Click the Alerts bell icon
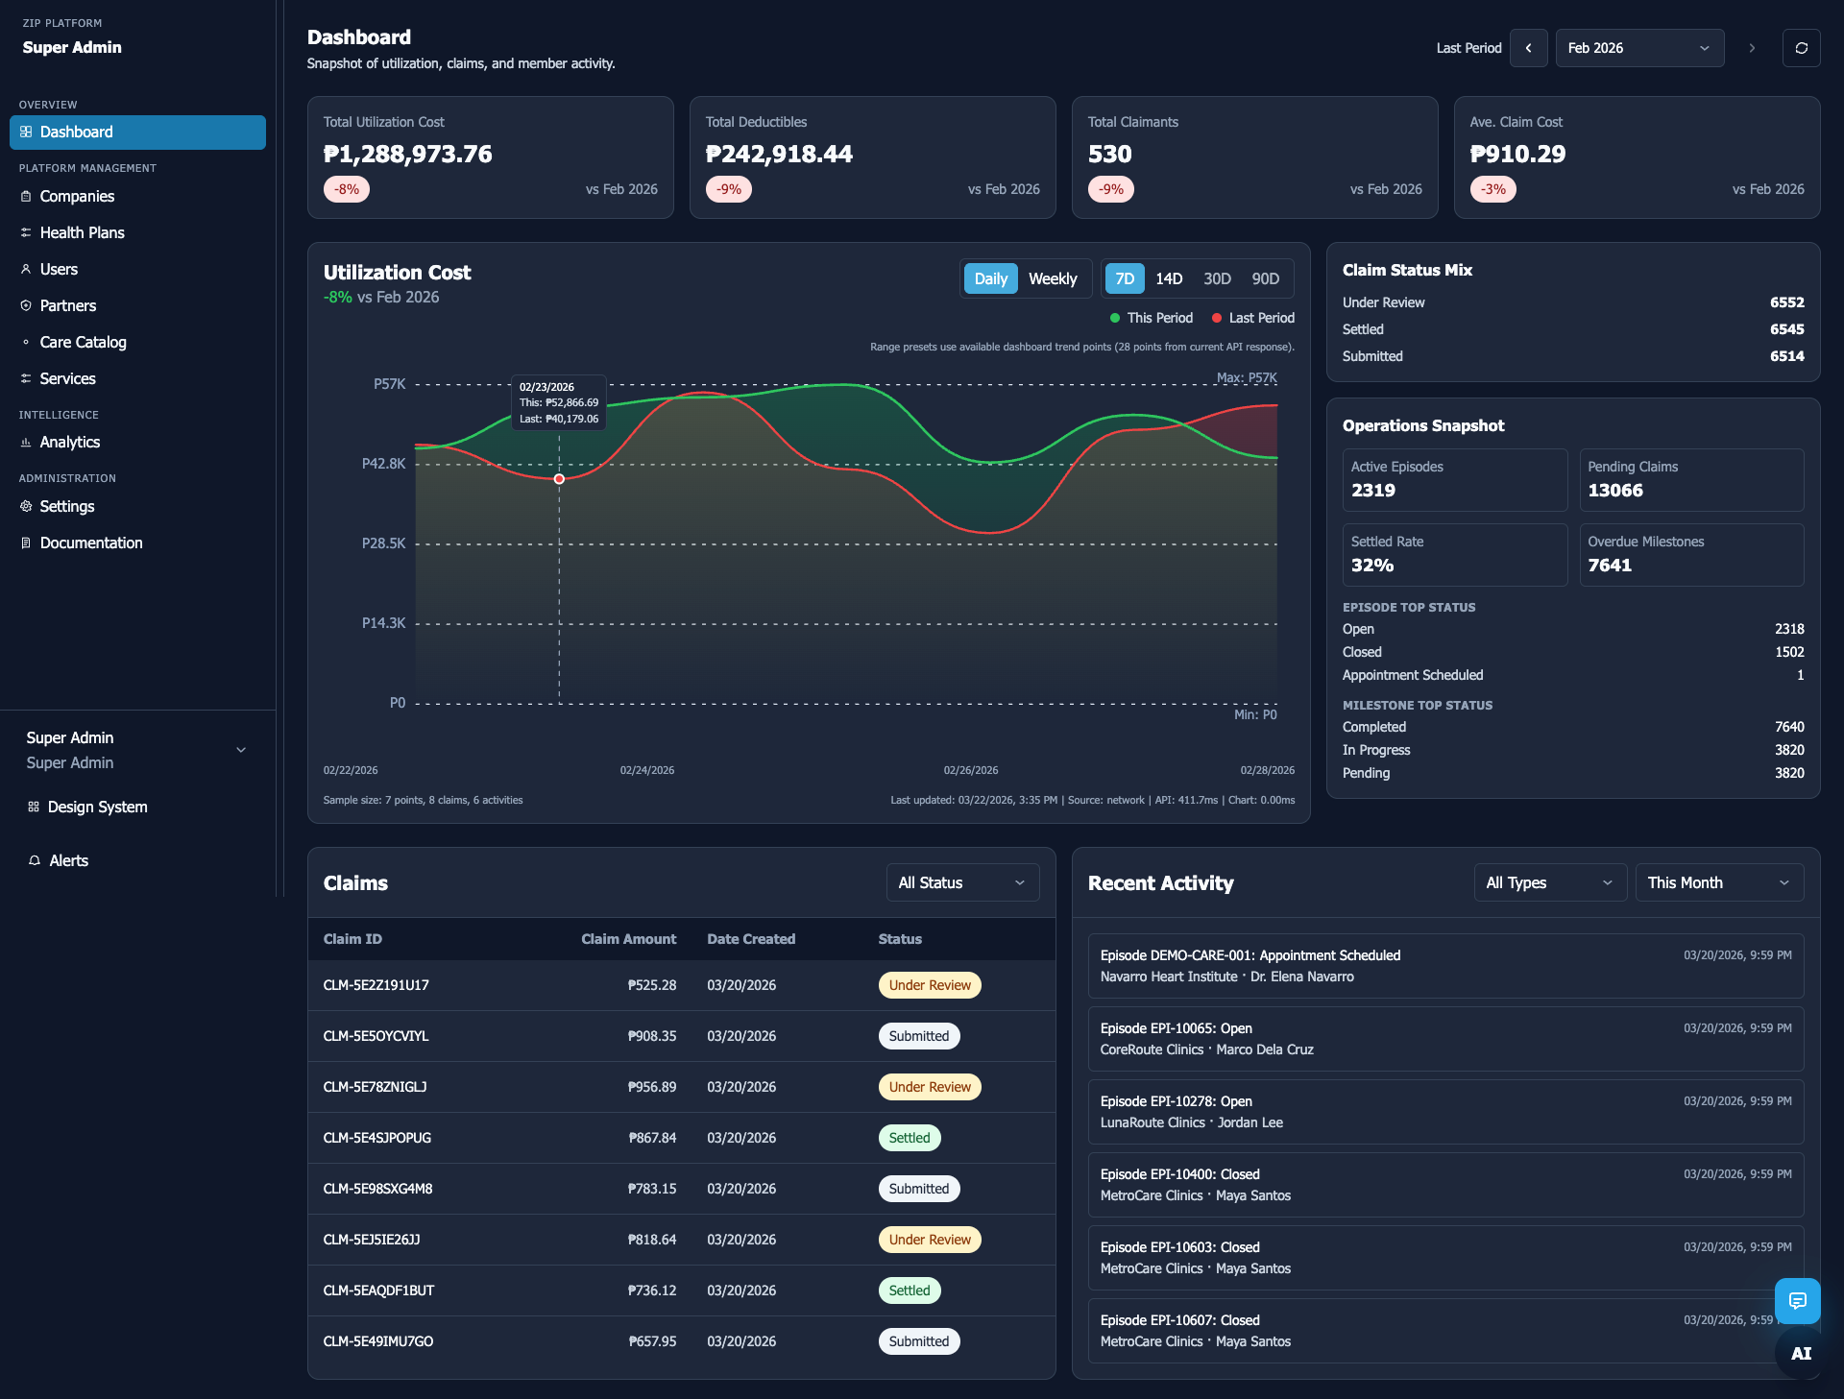Image resolution: width=1844 pixels, height=1399 pixels. pos(35,860)
